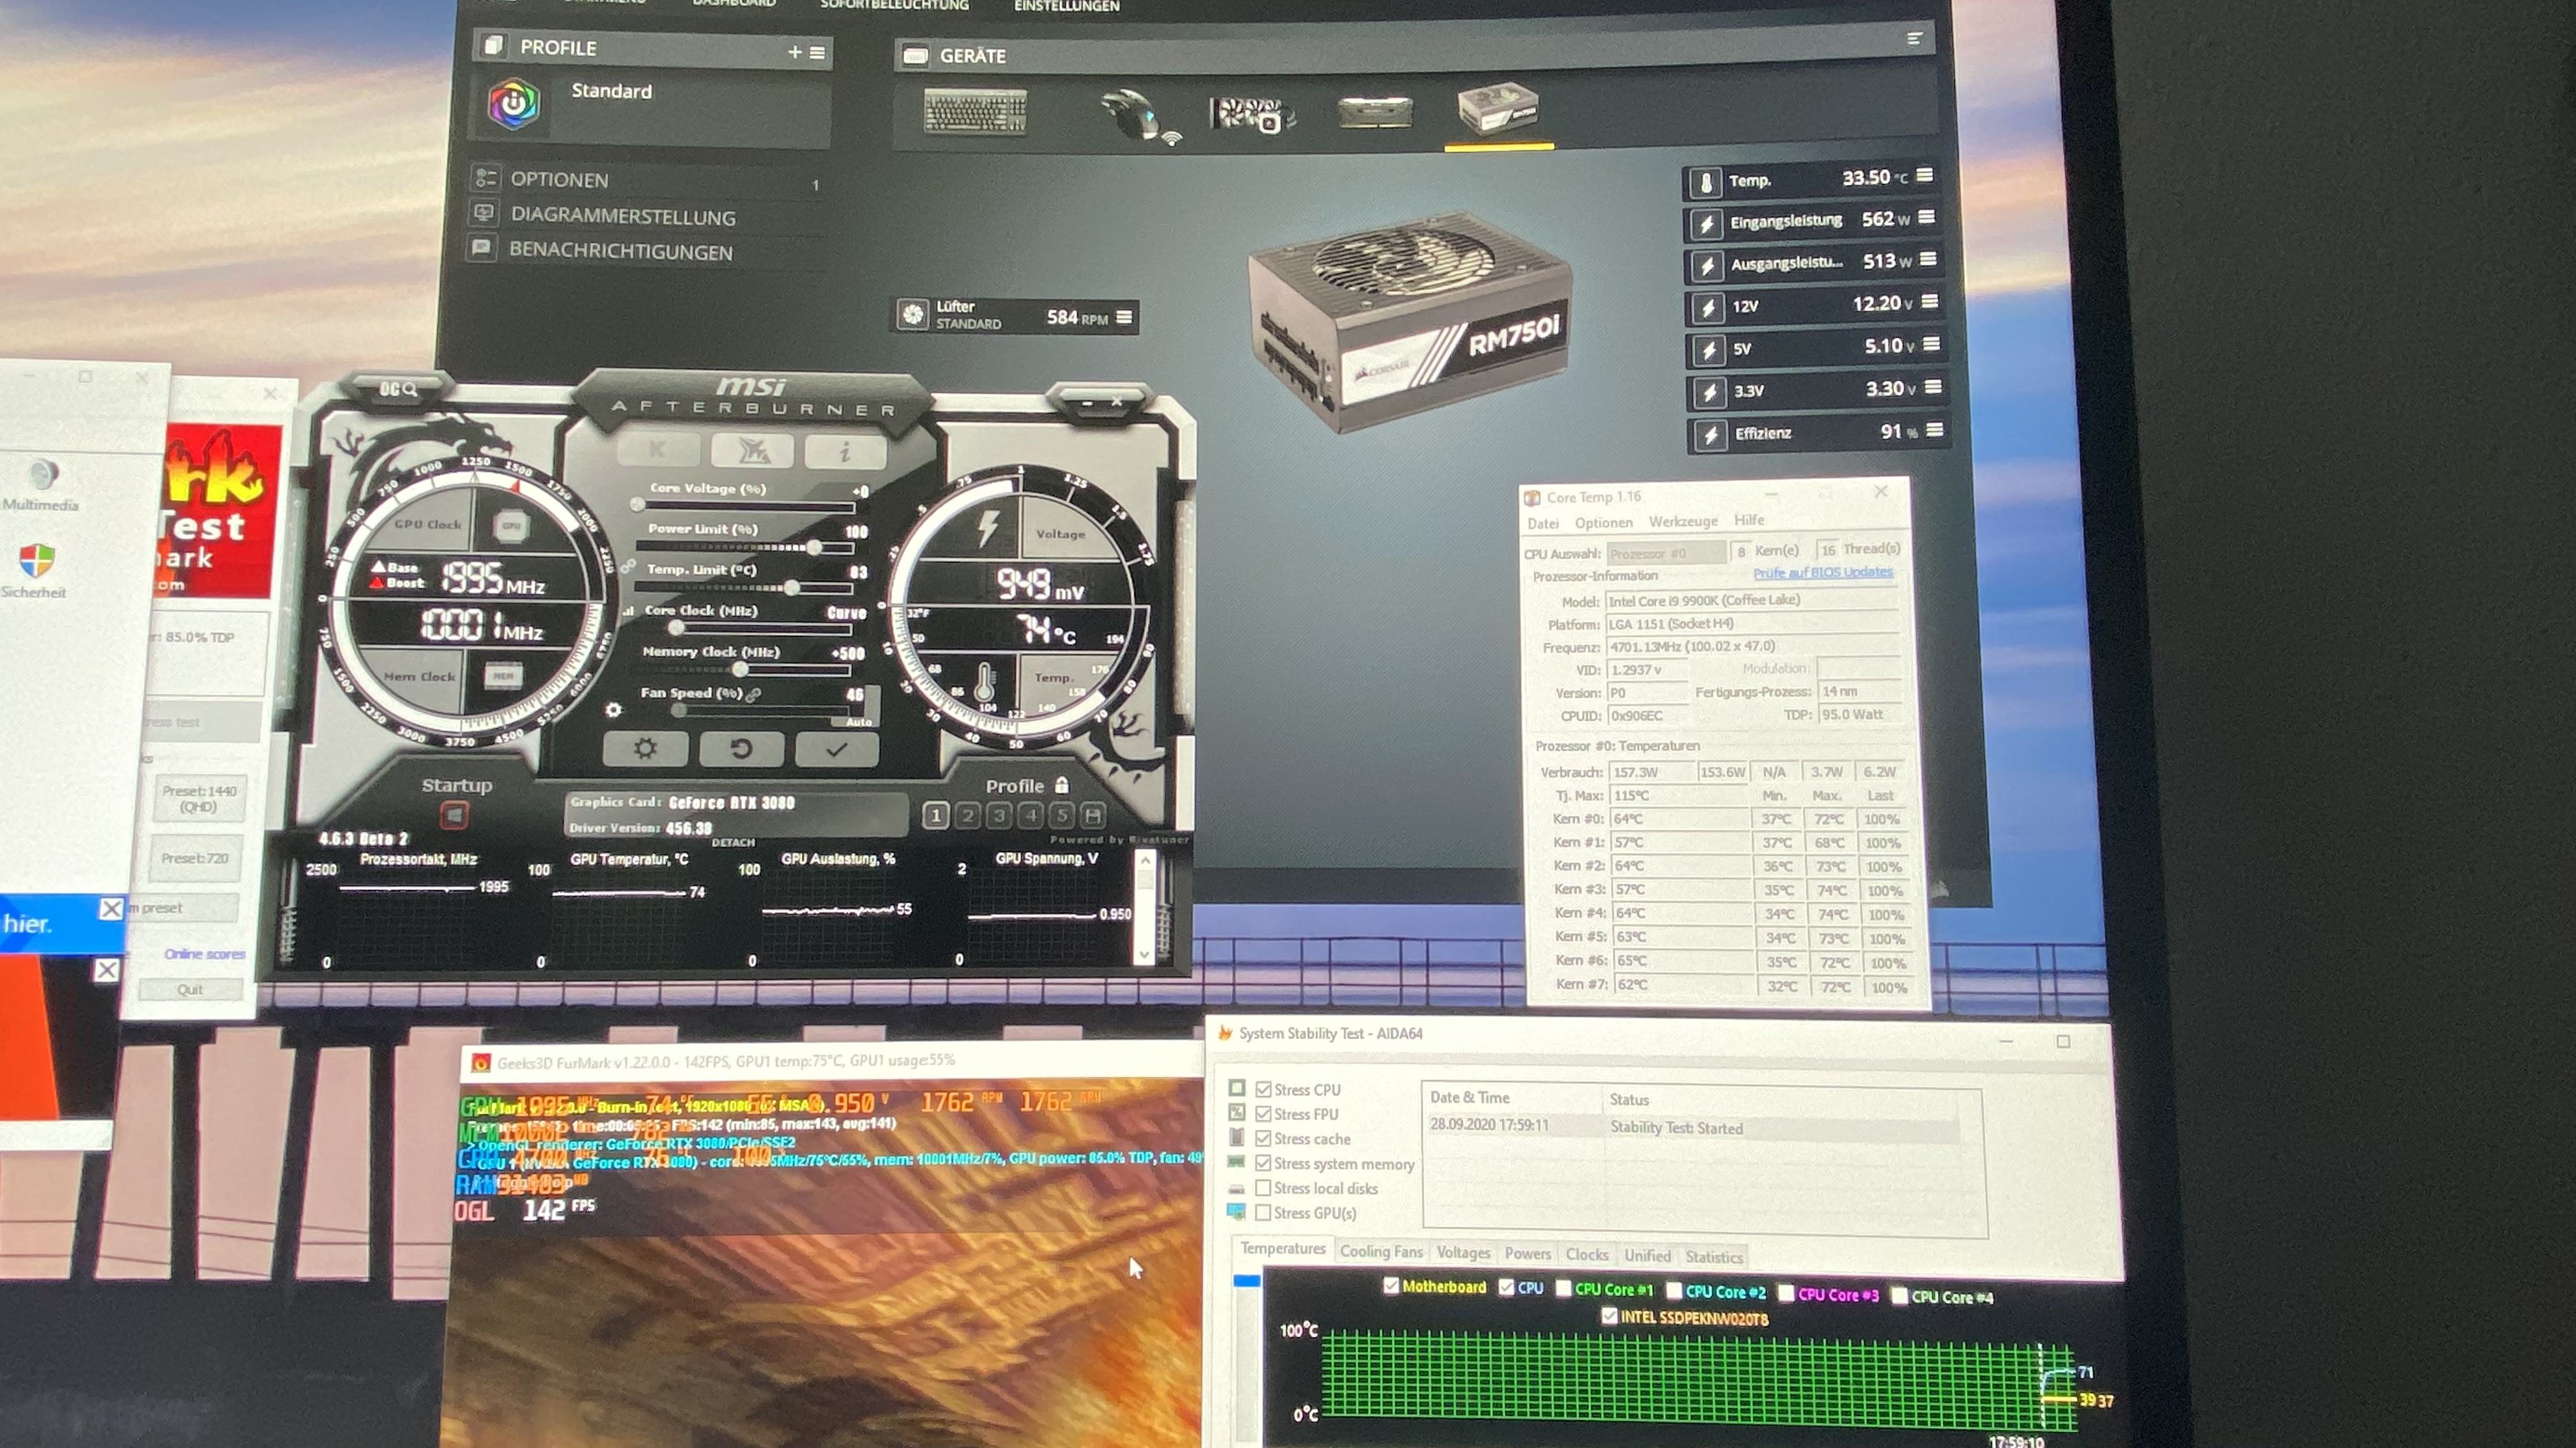The width and height of the screenshot is (2576, 1448).
Task: Open Afterburner OC scanner button
Action: [397, 389]
